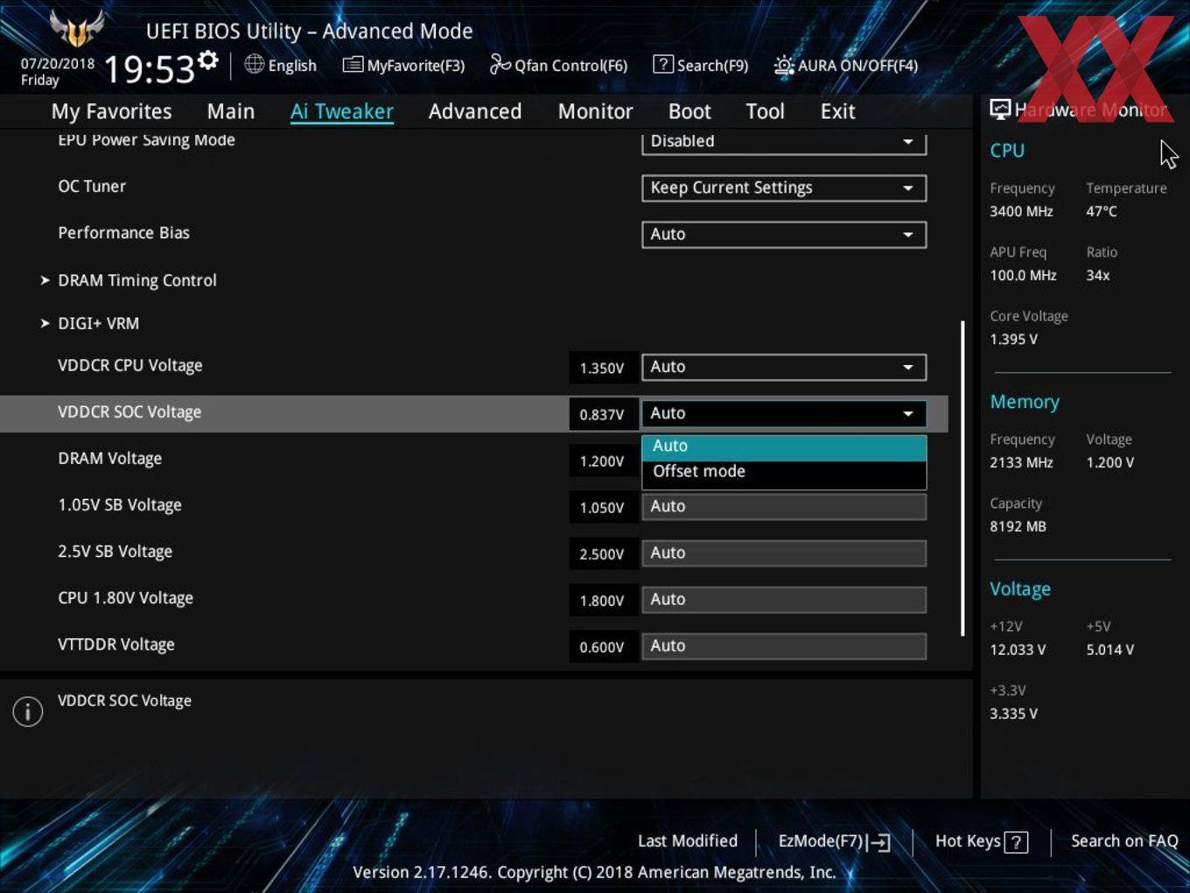The height and width of the screenshot is (893, 1190).
Task: Click the 3400 MHz CPU frequency reading
Action: 1021,211
